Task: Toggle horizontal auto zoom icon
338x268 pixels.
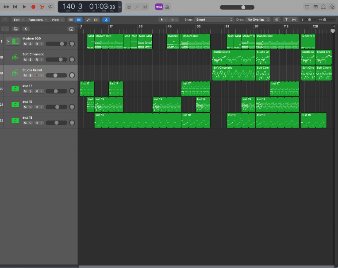Action: pos(294,20)
